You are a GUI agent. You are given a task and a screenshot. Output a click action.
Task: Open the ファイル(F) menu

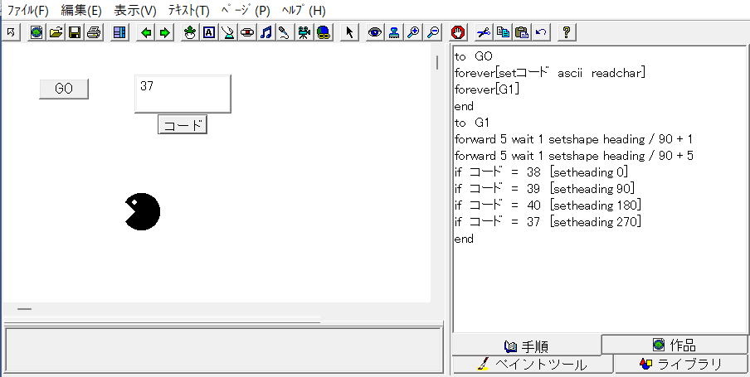[x=27, y=11]
